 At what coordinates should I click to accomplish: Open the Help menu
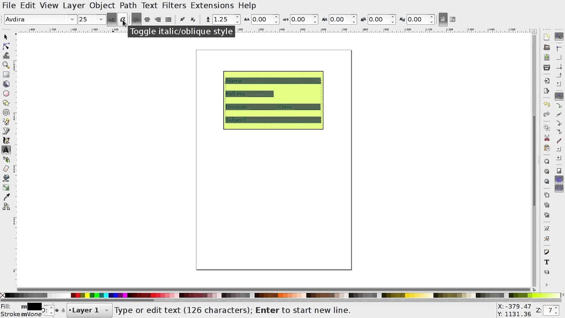(x=247, y=5)
